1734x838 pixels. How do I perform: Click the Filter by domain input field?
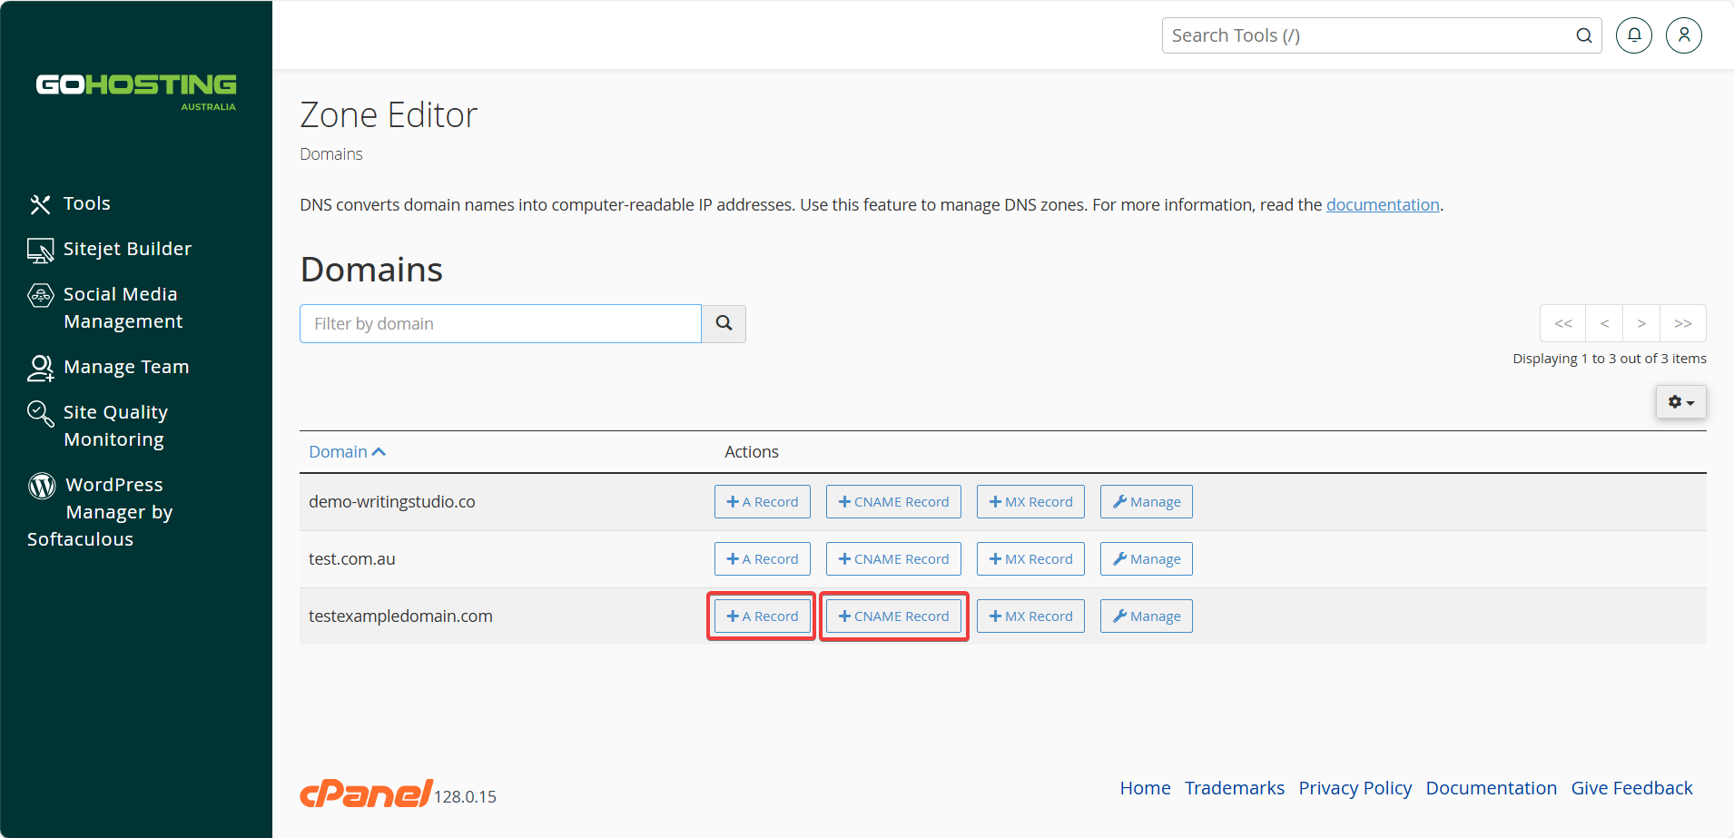[x=500, y=323]
